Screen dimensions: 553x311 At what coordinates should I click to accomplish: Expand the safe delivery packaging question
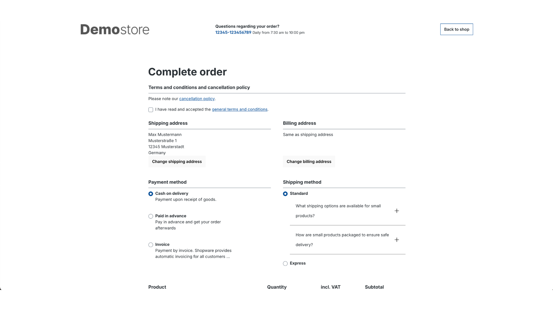point(342,240)
